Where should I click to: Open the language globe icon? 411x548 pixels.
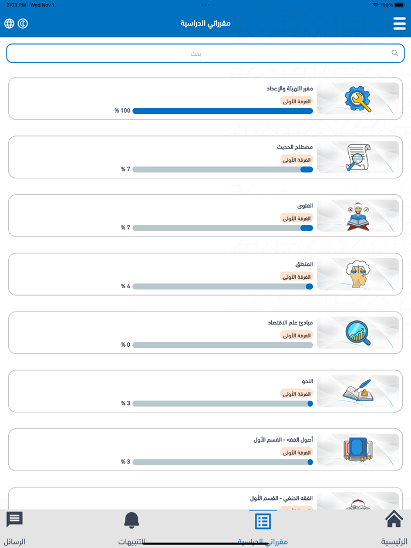coord(9,24)
